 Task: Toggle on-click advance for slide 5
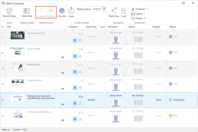75,104
